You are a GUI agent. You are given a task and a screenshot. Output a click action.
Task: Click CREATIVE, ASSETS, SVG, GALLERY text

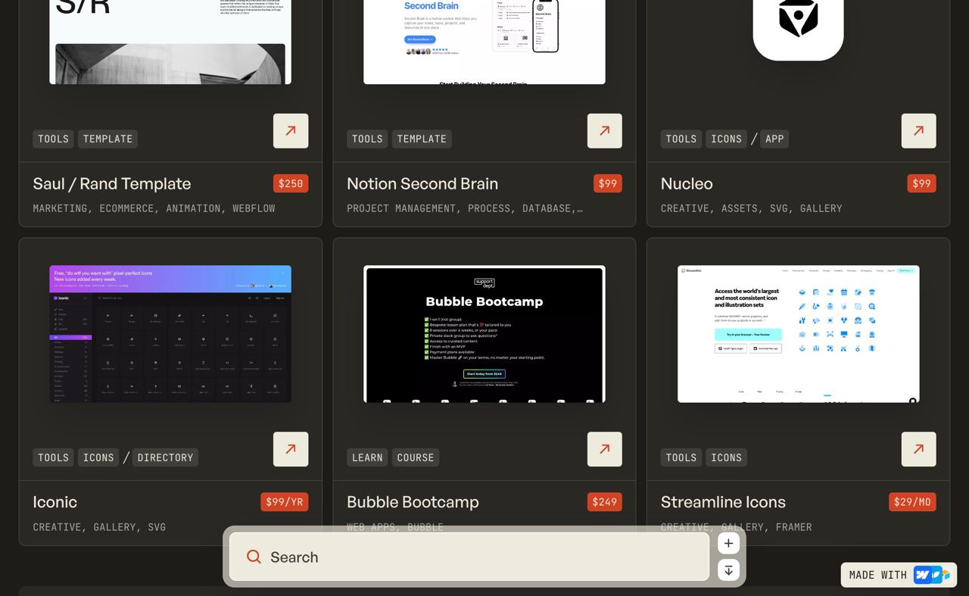pyautogui.click(x=752, y=208)
